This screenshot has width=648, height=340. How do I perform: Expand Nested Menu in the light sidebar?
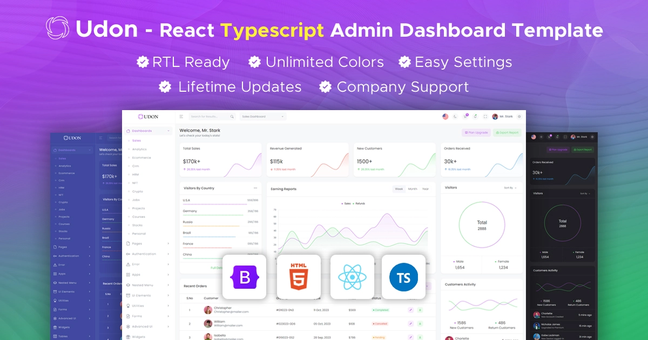[x=168, y=285]
